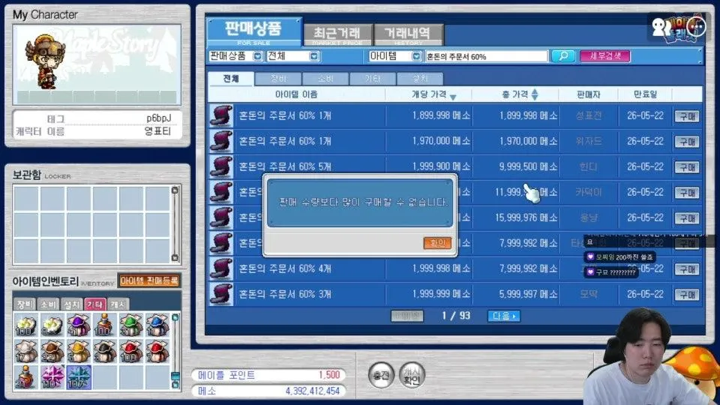Select the red pouch with count 7
The image size is (720, 405).
(157, 351)
